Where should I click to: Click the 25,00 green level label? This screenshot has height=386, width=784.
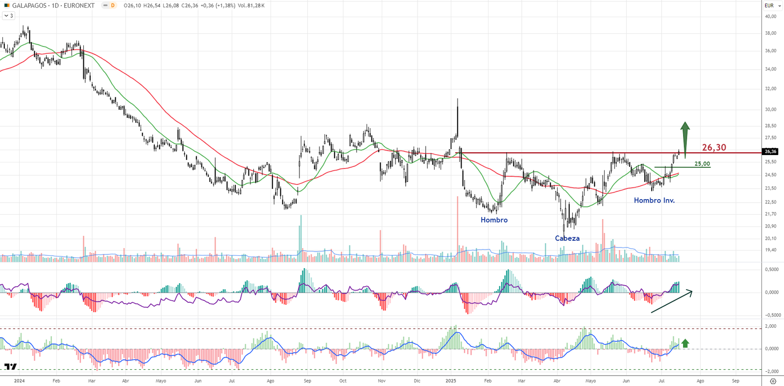tap(702, 164)
